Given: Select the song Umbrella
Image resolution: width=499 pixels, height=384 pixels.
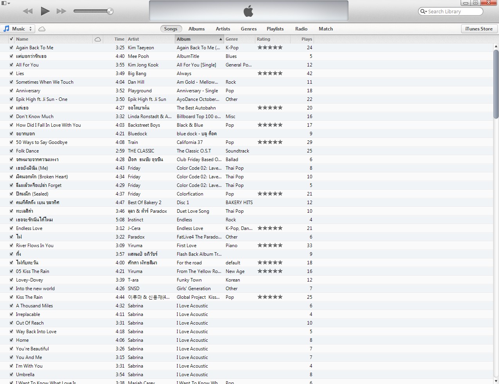Looking at the screenshot, I should pyautogui.click(x=25, y=375).
